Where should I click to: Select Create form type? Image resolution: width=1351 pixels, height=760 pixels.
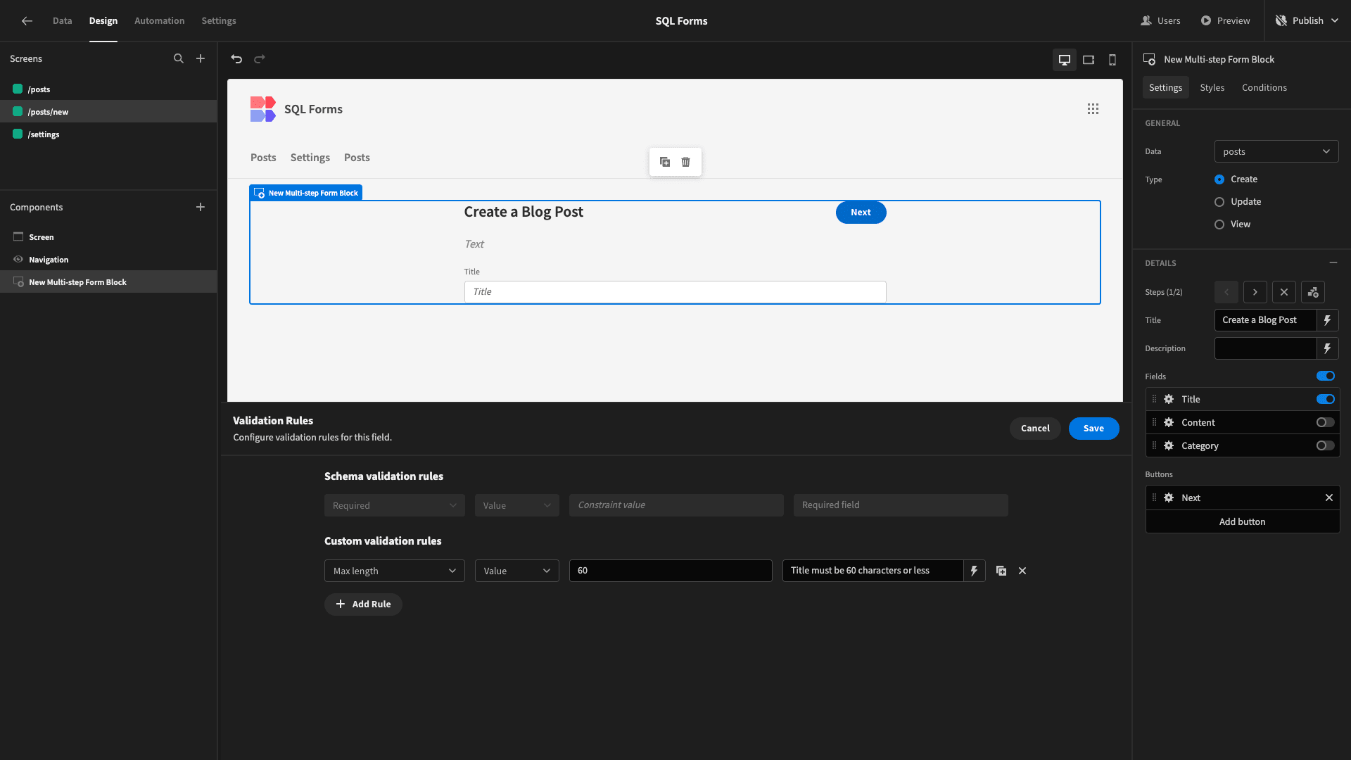point(1219,179)
